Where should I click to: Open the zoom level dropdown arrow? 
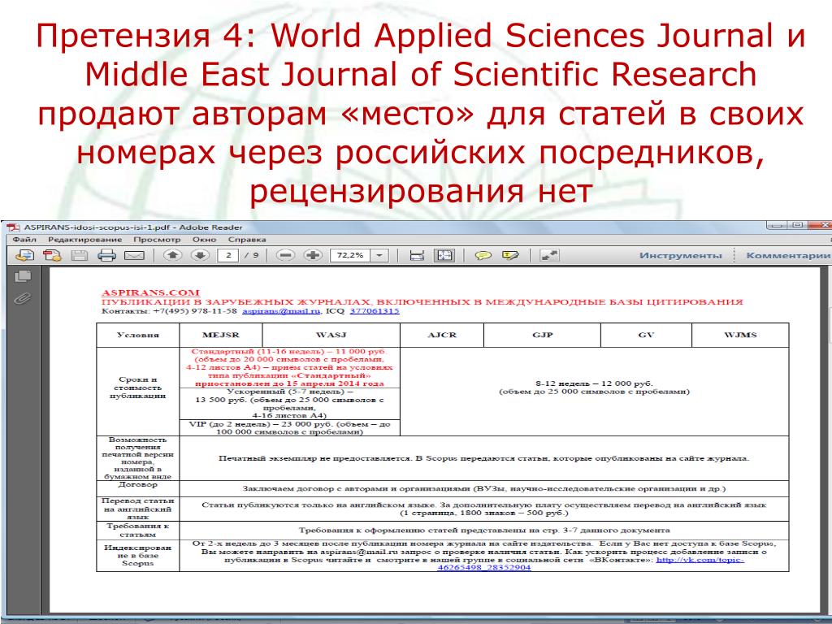(379, 255)
